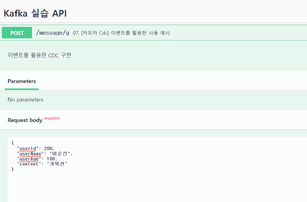Click the 'Kafka 실습 API' page title

[35, 14]
